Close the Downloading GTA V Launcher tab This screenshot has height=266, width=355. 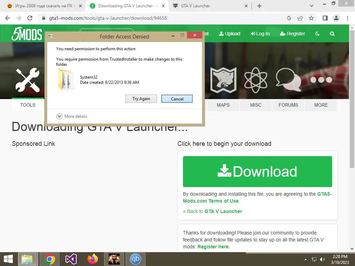(163, 6)
